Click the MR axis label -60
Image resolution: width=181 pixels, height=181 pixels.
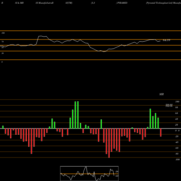(x=177, y=148)
